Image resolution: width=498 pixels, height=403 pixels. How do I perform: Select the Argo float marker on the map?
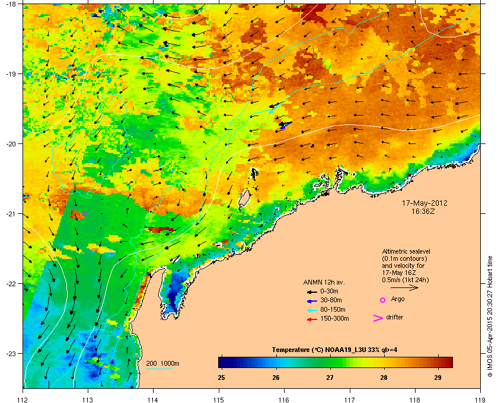click(84, 214)
